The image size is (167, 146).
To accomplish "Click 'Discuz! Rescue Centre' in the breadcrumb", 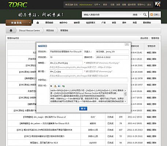I will click(x=29, y=31).
